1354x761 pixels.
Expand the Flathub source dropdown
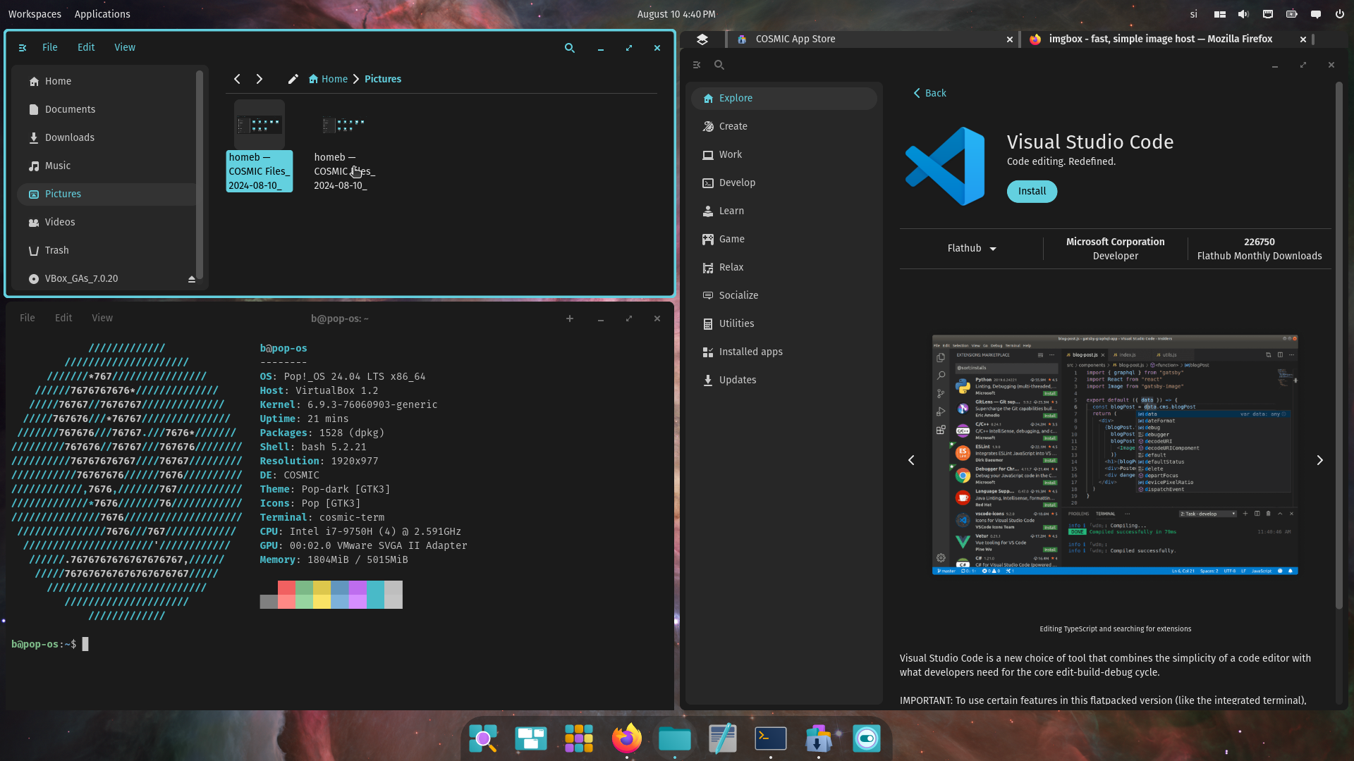tap(972, 248)
